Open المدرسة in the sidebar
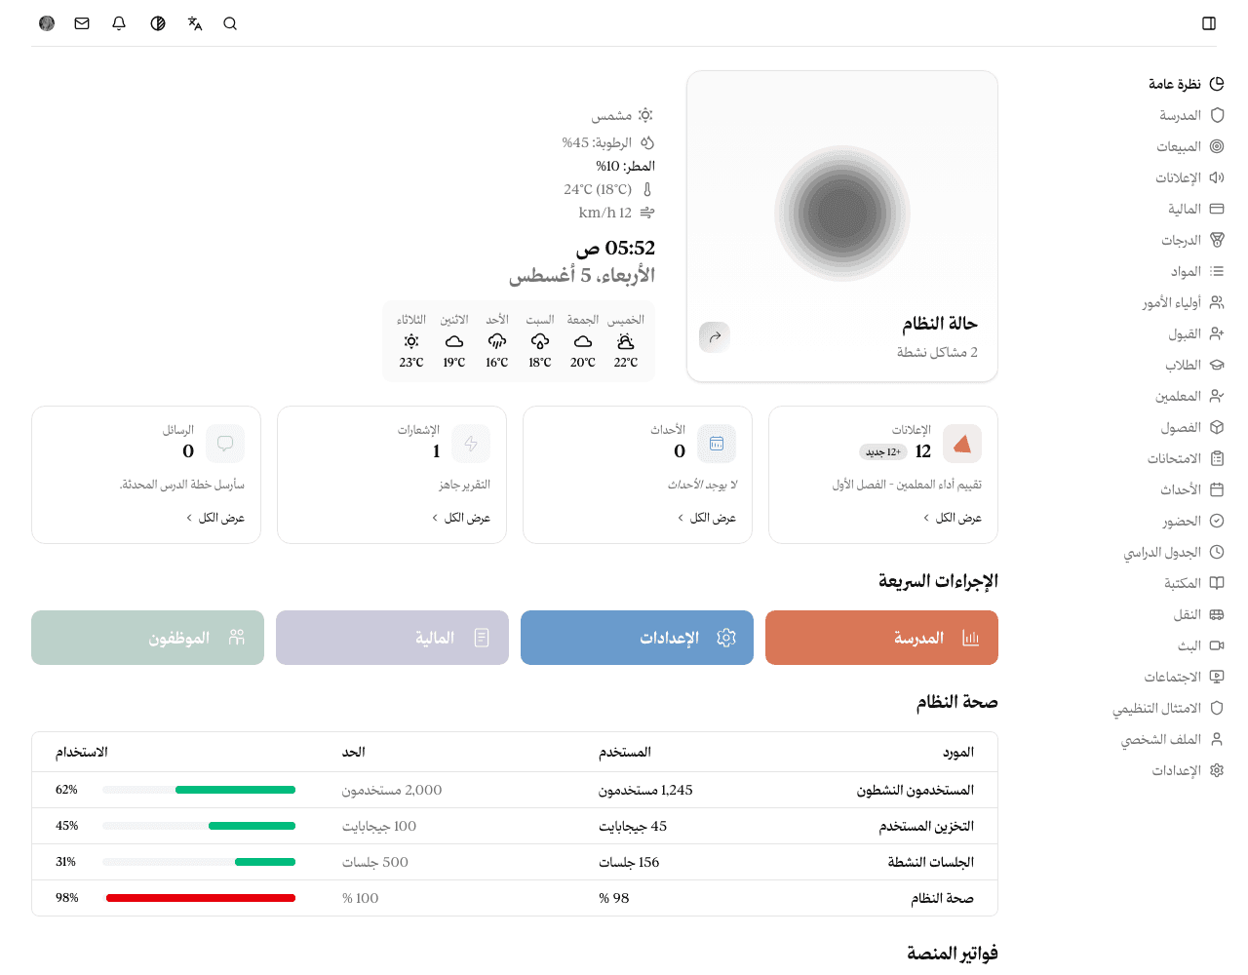The width and height of the screenshot is (1248, 975). point(1191,115)
